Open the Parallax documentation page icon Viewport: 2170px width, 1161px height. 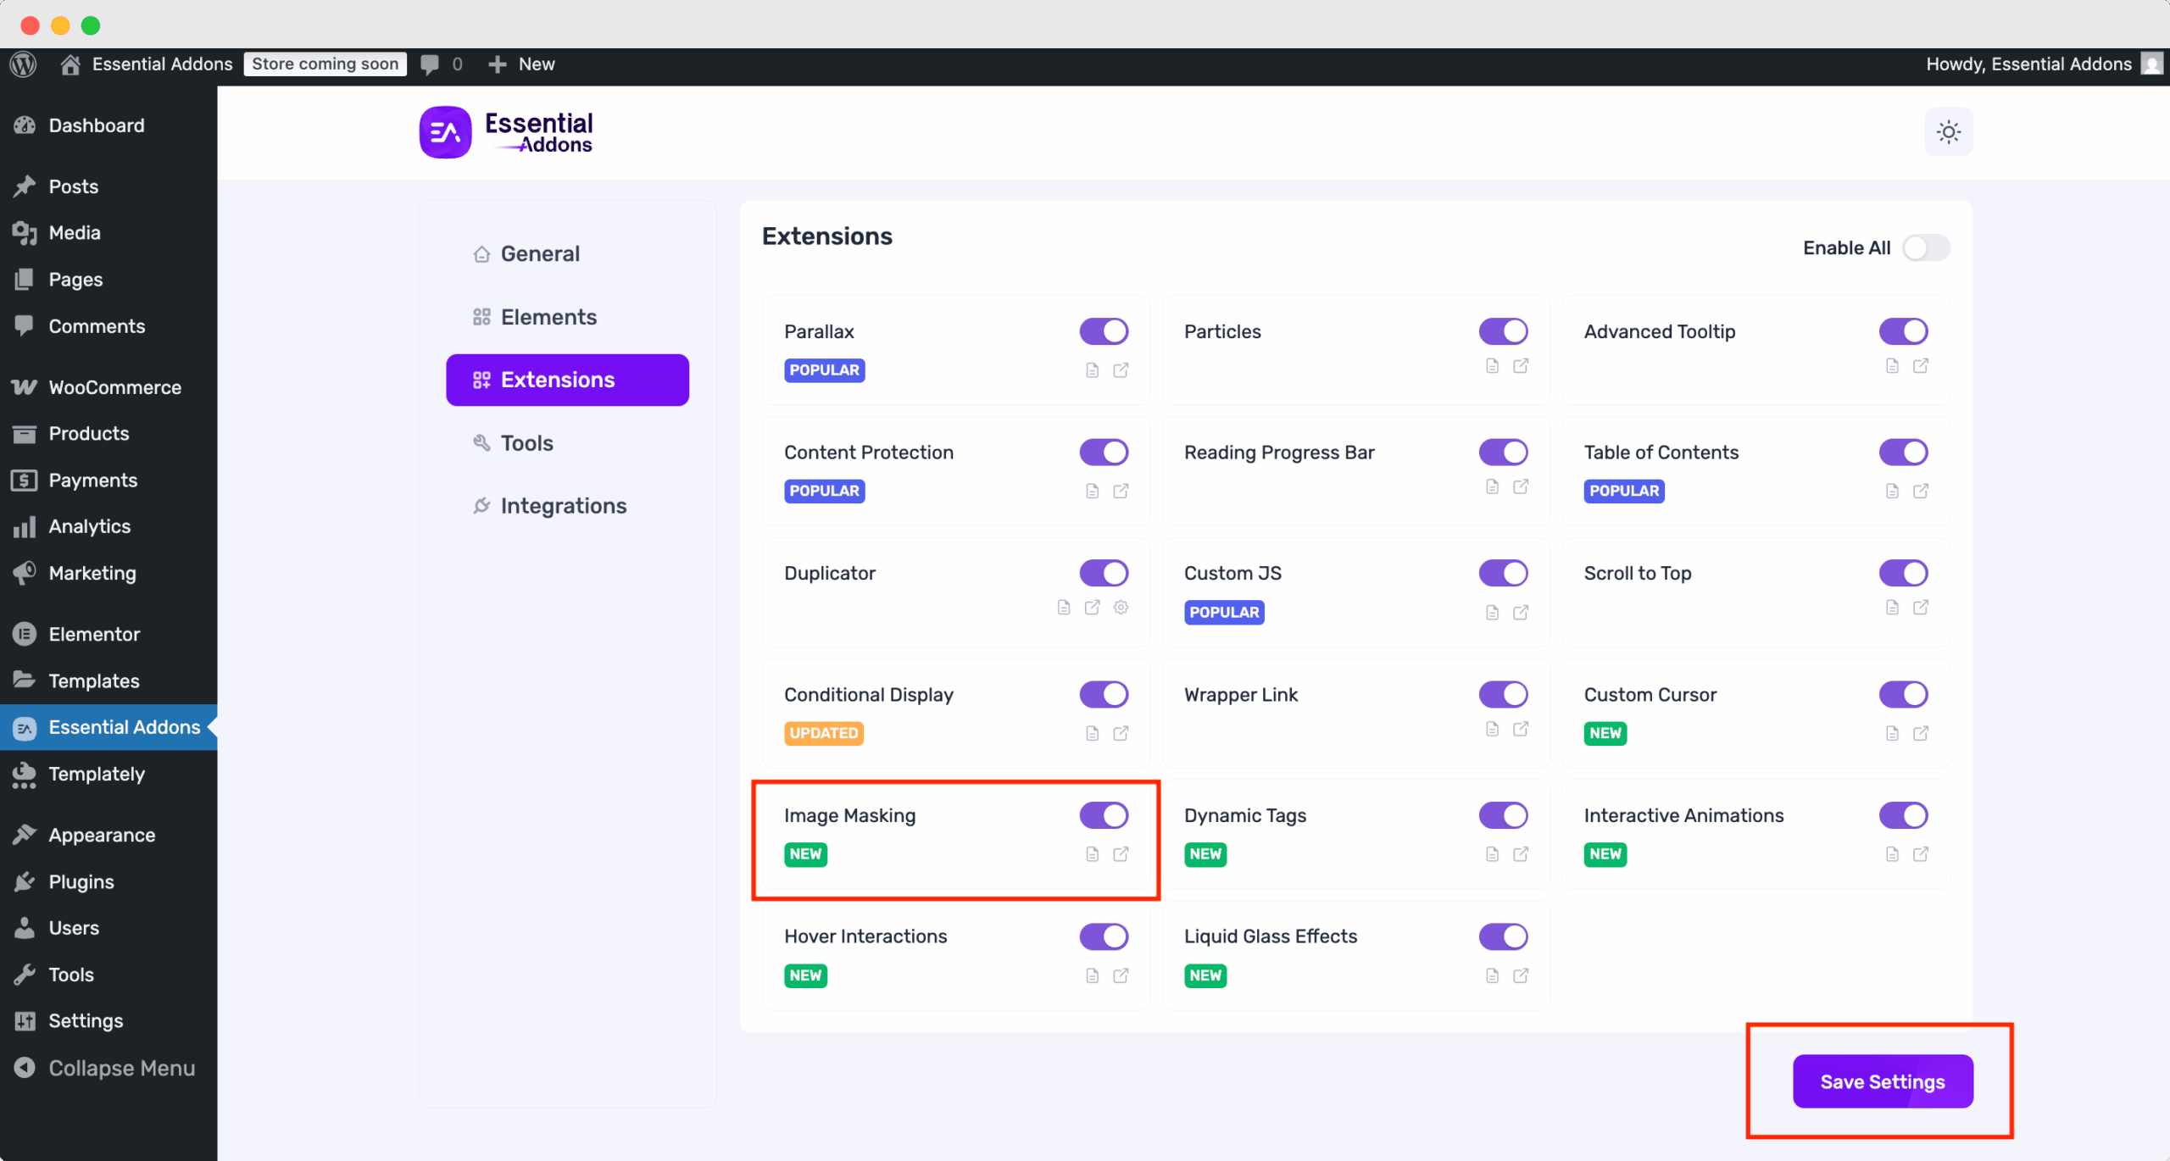1092,370
